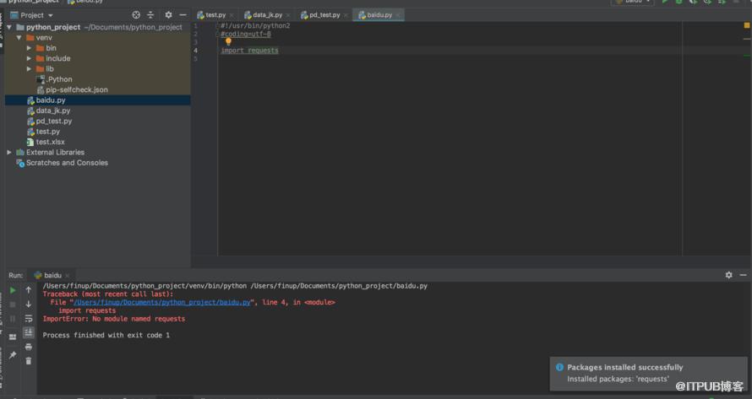Viewport: 752px width, 399px height.
Task: Select pip-selfcheck.json in project tree
Action: 77,90
